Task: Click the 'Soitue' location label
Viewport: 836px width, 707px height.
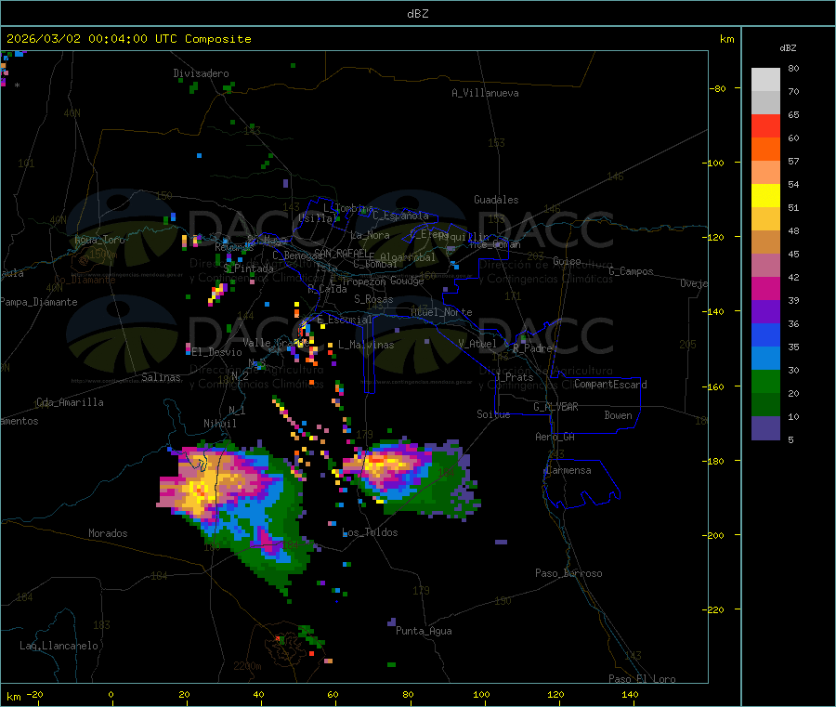Action: 493,414
